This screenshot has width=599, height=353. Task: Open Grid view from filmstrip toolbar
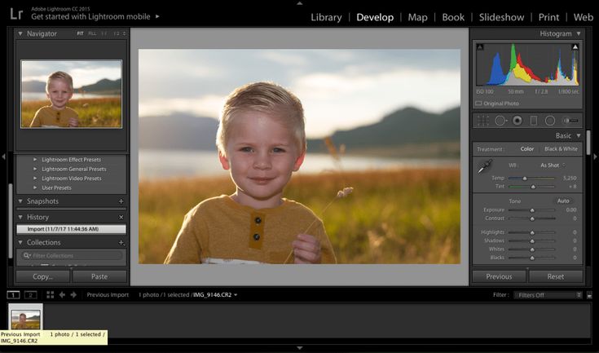point(51,294)
